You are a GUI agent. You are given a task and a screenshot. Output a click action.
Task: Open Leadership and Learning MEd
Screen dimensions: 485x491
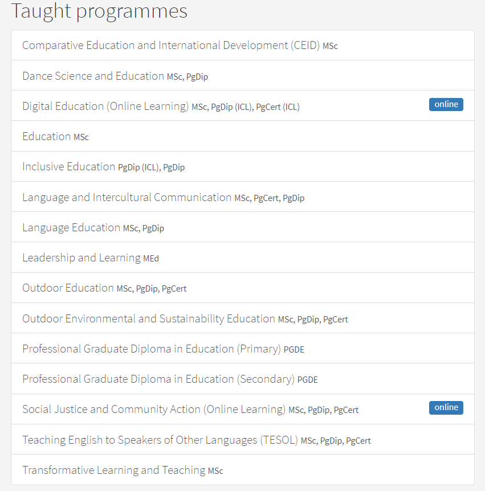pos(81,258)
